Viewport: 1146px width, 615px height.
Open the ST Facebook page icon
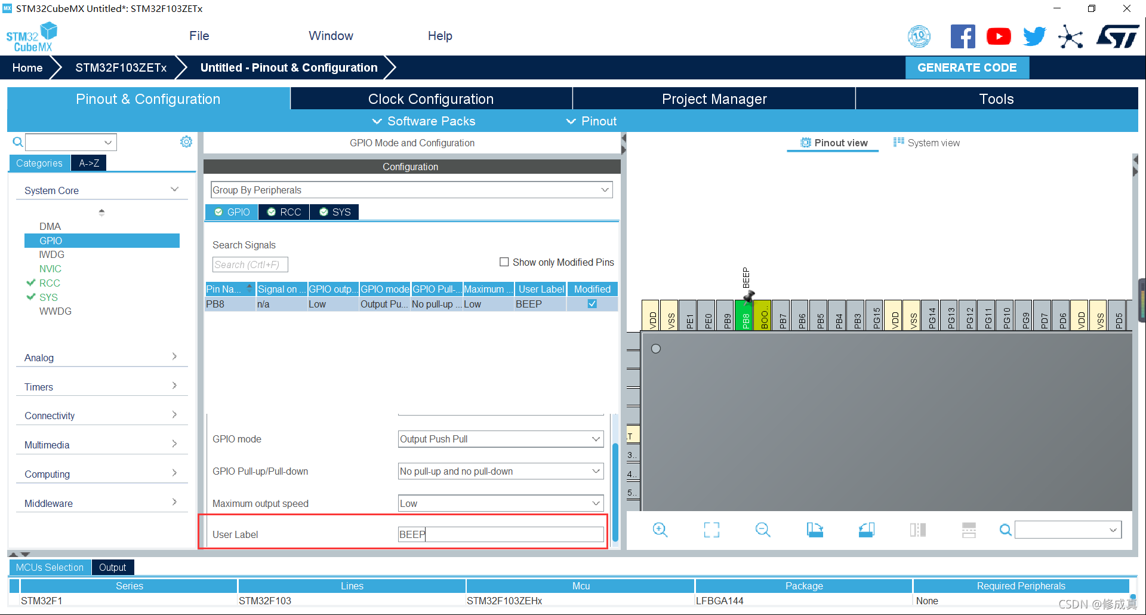[x=963, y=36]
